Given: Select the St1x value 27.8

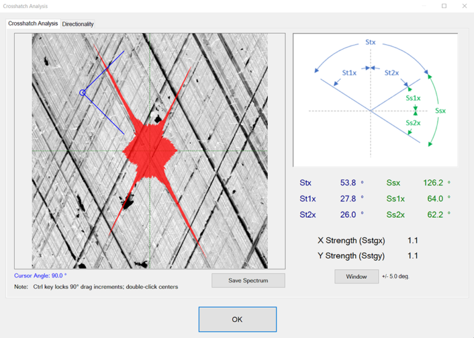Looking at the screenshot, I should pyautogui.click(x=349, y=199).
